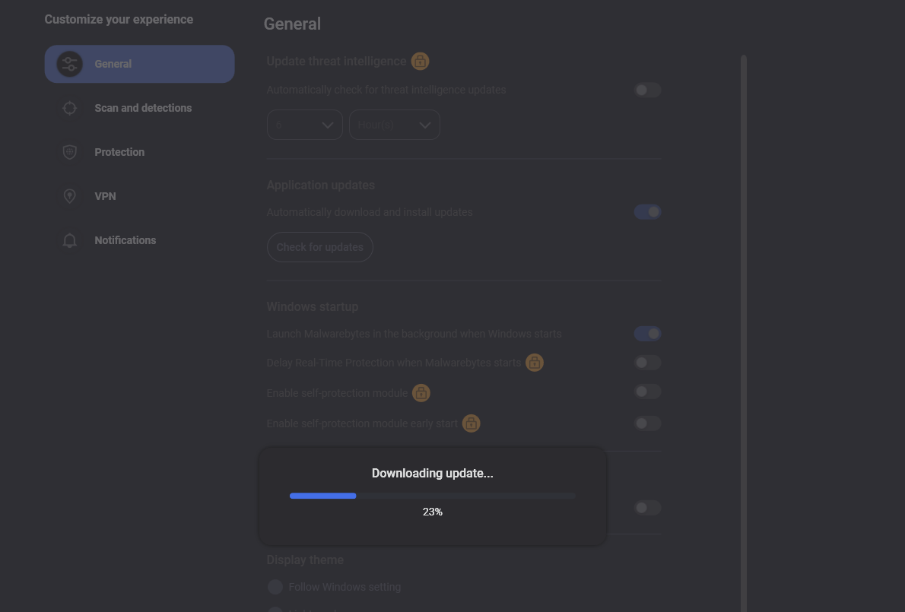
Task: Click the Scan and detections crosshair icon
Action: click(x=70, y=108)
